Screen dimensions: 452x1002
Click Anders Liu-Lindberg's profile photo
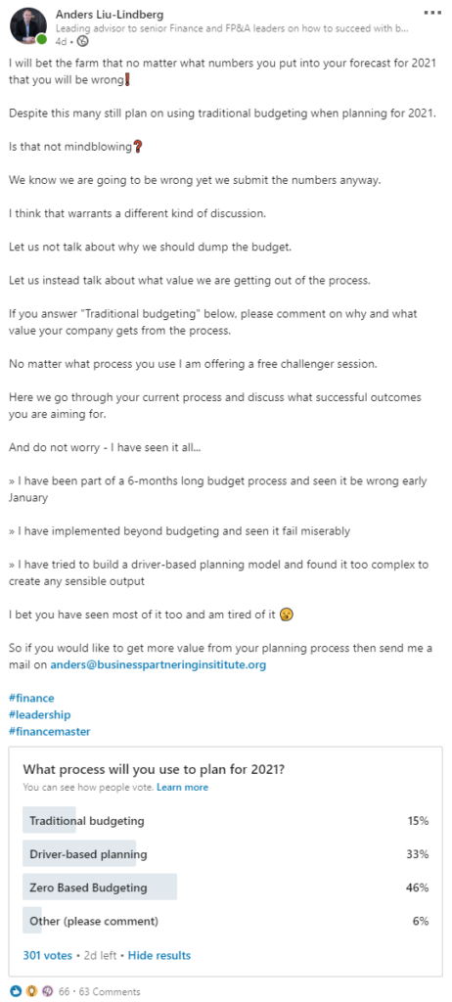click(27, 26)
